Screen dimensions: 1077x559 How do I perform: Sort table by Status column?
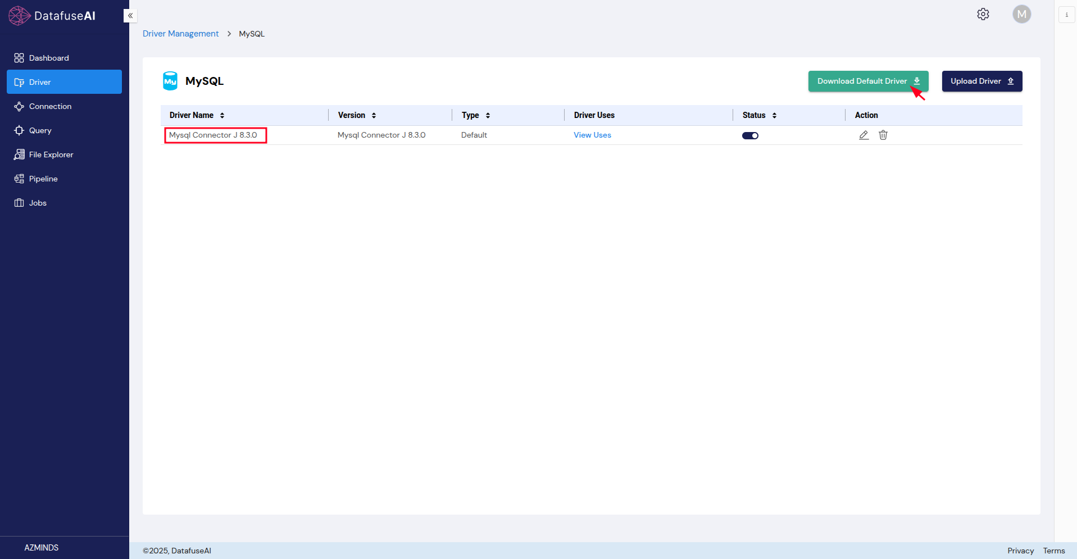(x=774, y=115)
